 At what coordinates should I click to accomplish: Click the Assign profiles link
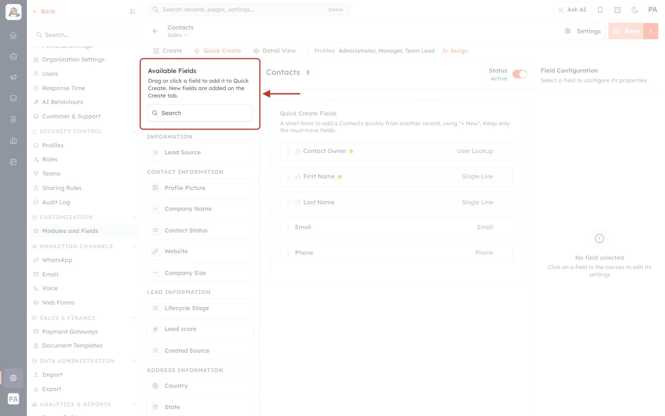[x=455, y=51]
